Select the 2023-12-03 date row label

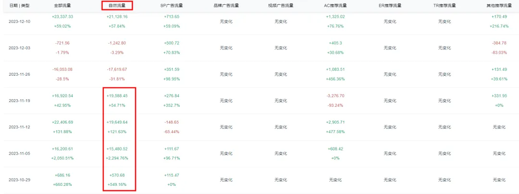point(20,48)
